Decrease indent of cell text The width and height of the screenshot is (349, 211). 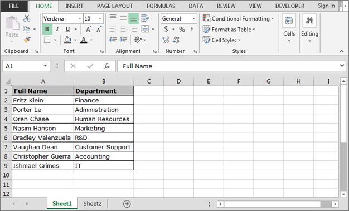113,40
